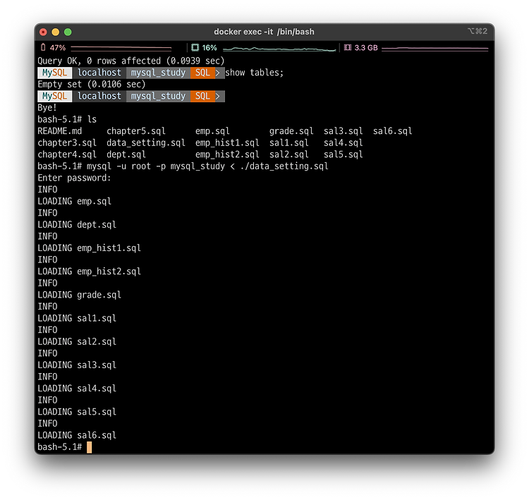Screen dimensions: 529x500
Task: Zoom the terminal with green button
Action: point(68,32)
